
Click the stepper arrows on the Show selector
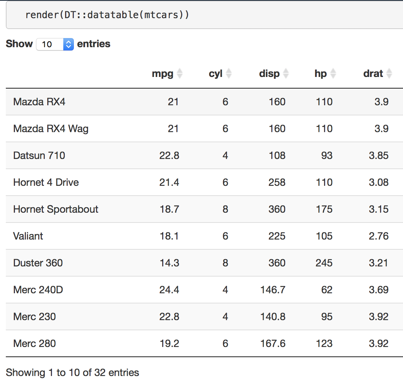(68, 44)
